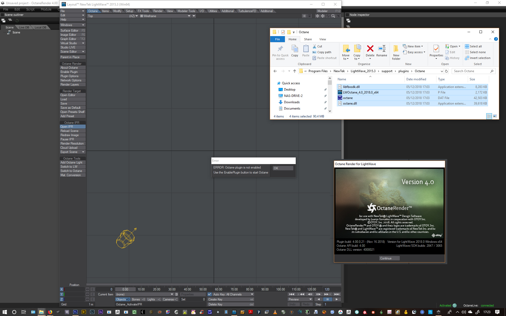Click the viewport center crosshair icon
506x316 pixels.
[317, 16]
